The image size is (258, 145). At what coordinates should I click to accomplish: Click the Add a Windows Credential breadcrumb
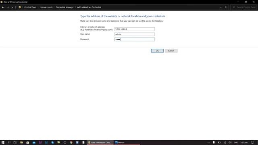coord(89,7)
